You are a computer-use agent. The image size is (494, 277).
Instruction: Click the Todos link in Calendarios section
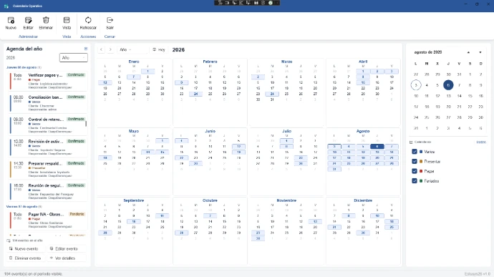click(481, 142)
